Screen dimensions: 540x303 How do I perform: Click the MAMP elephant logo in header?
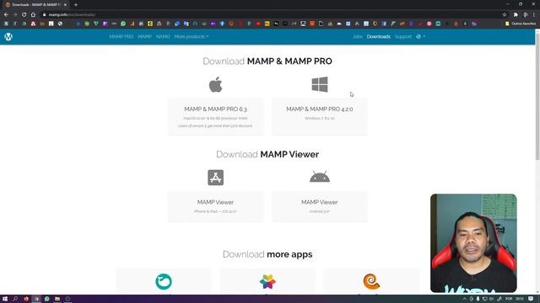click(x=8, y=36)
